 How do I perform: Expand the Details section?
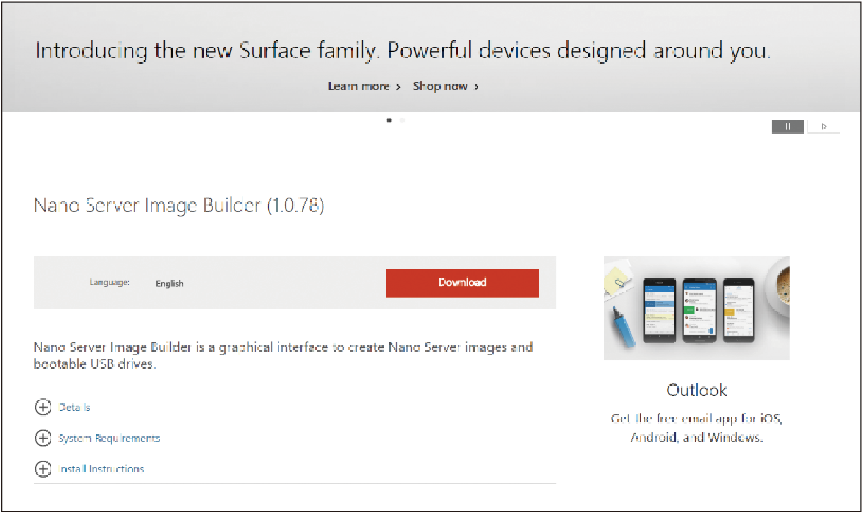(x=74, y=407)
